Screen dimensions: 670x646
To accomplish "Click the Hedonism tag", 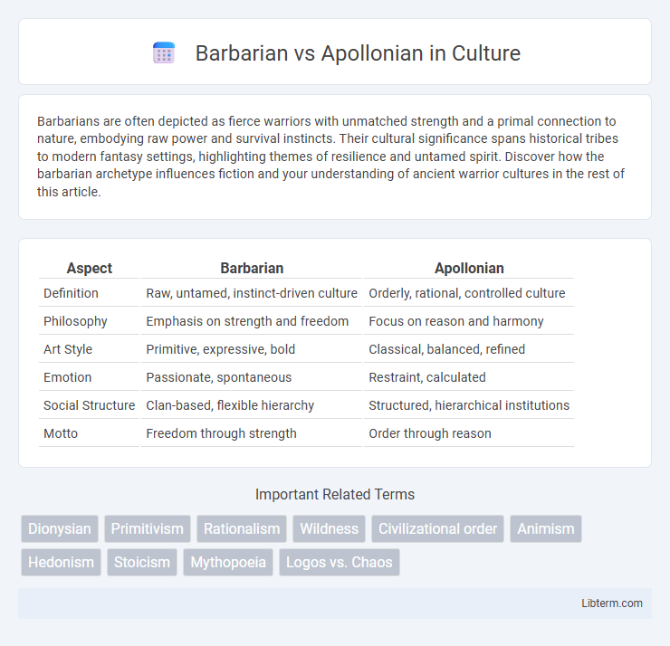I will [61, 563].
